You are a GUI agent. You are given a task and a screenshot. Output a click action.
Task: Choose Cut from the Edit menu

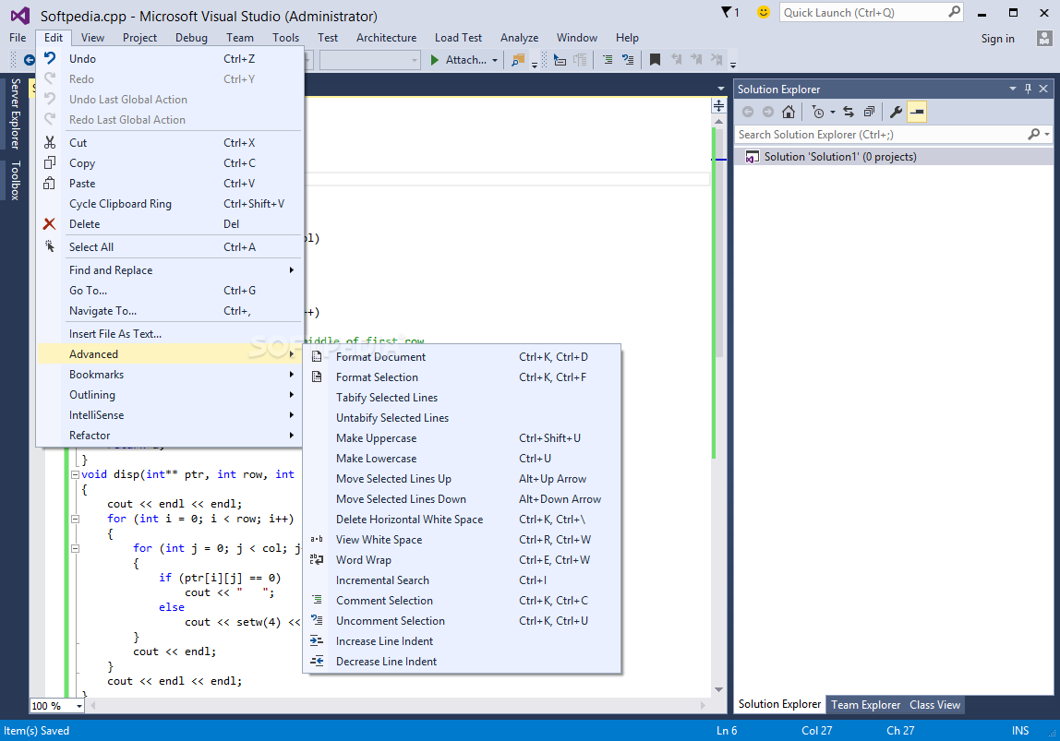(x=170, y=142)
